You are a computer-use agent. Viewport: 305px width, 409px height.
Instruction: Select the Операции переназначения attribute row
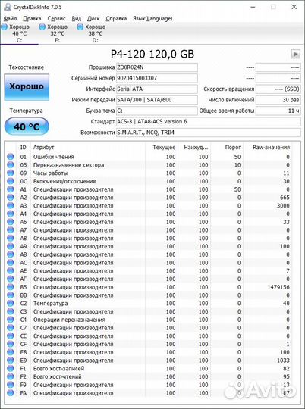[x=149, y=320]
